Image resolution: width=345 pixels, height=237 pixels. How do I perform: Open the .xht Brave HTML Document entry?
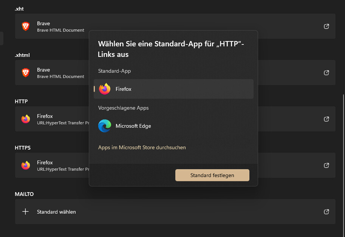coord(175,26)
